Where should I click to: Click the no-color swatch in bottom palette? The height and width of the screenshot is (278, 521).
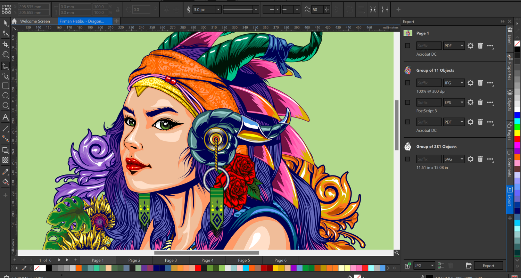click(x=37, y=268)
